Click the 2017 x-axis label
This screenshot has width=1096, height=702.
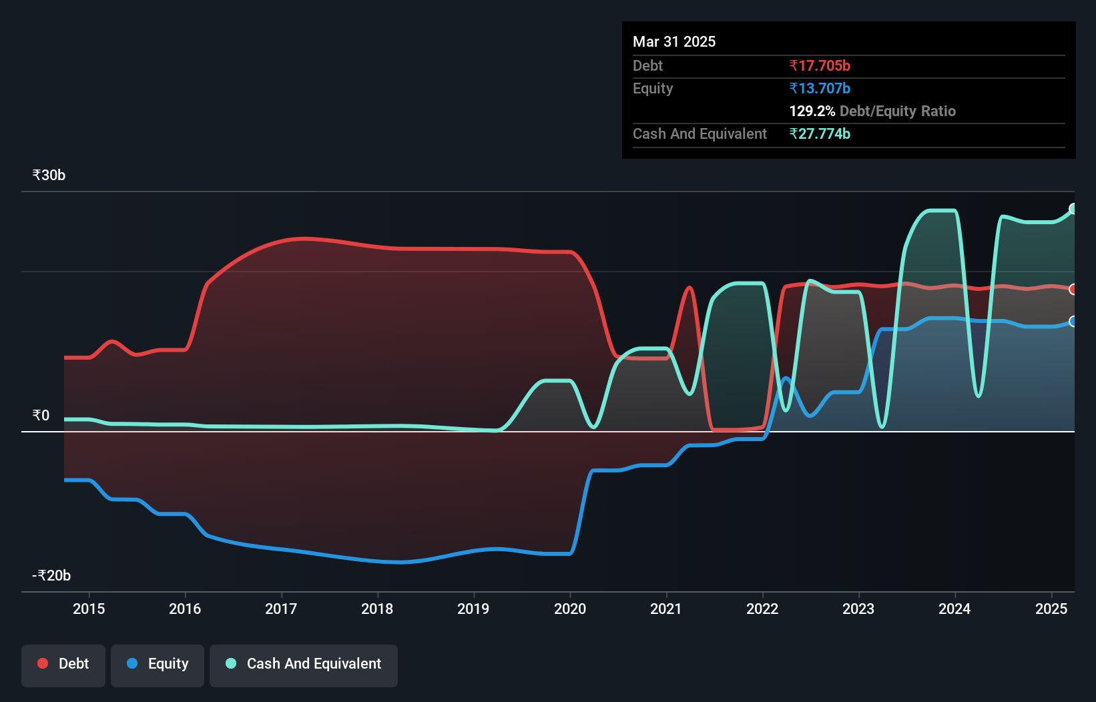click(x=281, y=609)
